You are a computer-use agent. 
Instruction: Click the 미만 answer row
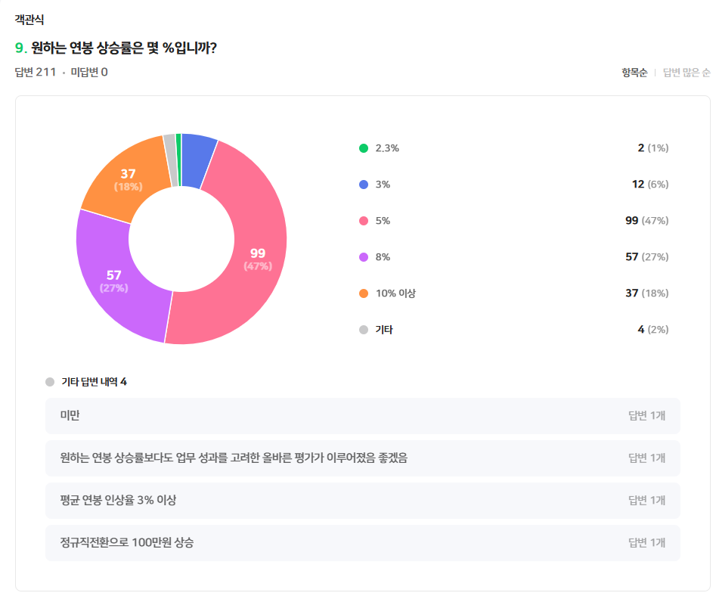(x=363, y=416)
